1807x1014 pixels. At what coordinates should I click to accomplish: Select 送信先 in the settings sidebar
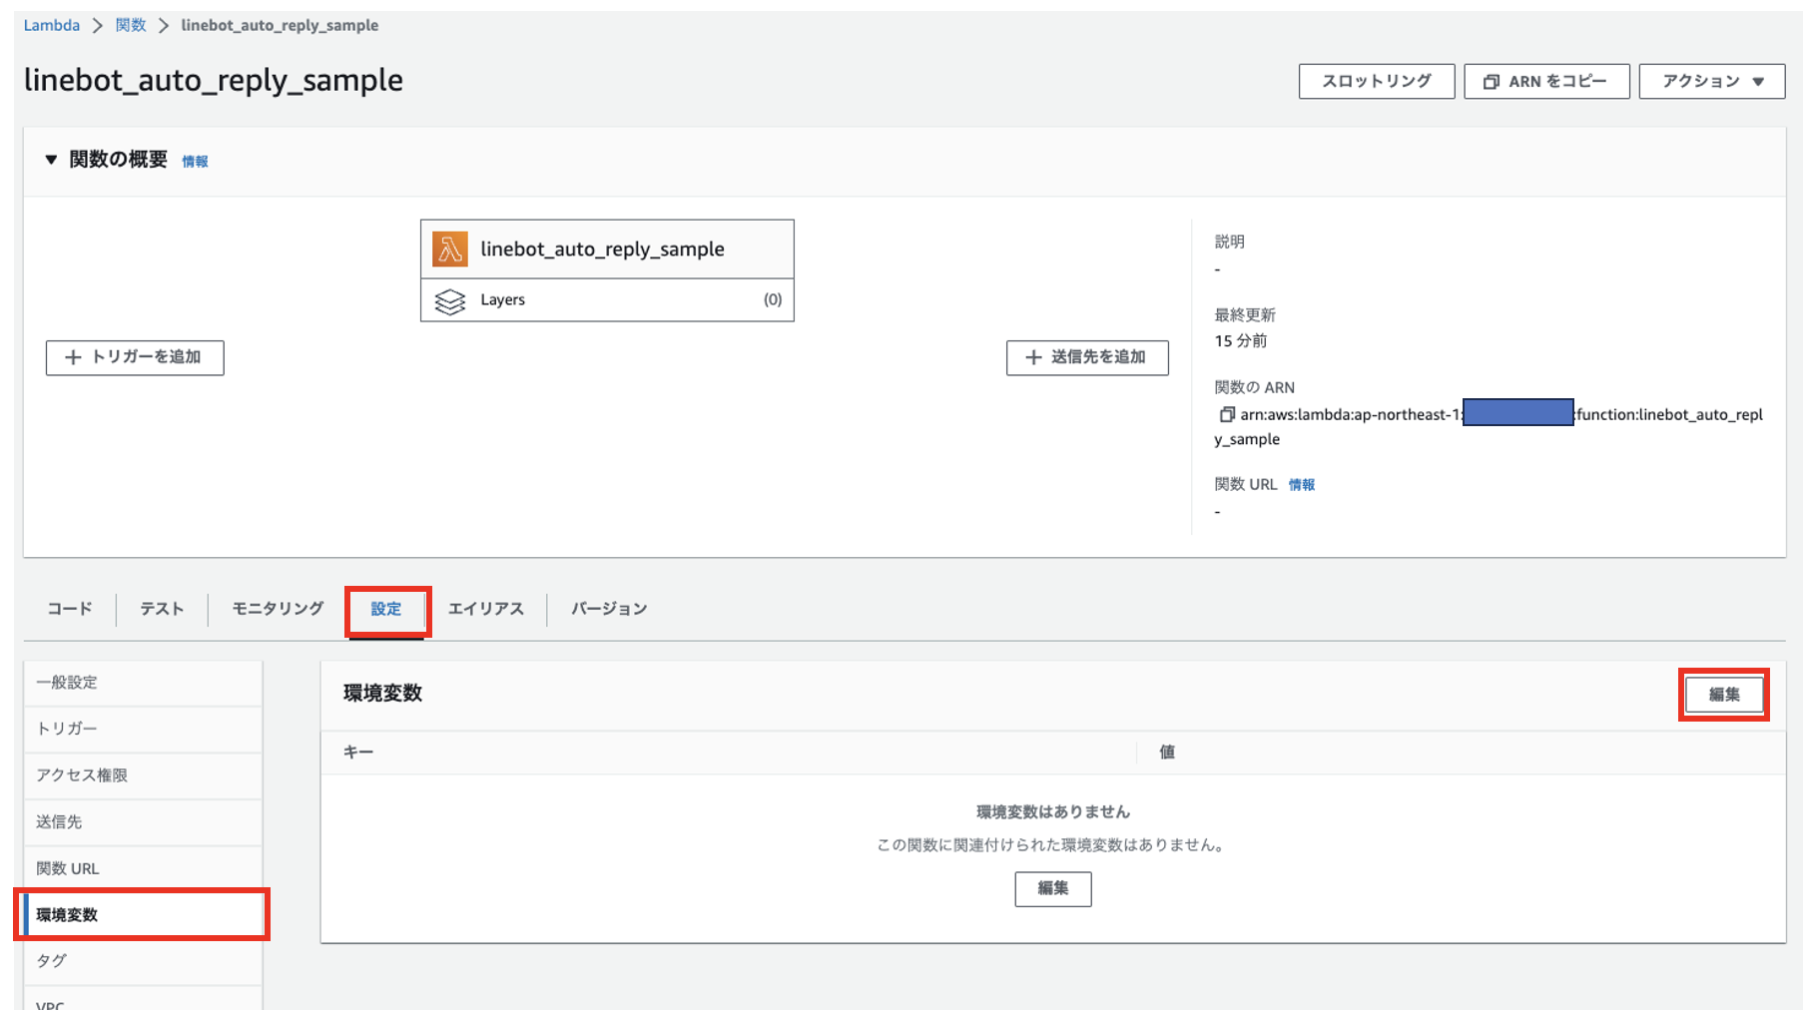144,822
